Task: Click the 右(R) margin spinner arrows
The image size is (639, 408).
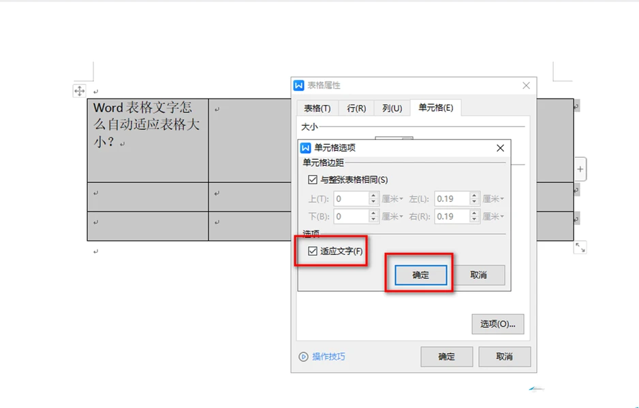Action: 474,216
